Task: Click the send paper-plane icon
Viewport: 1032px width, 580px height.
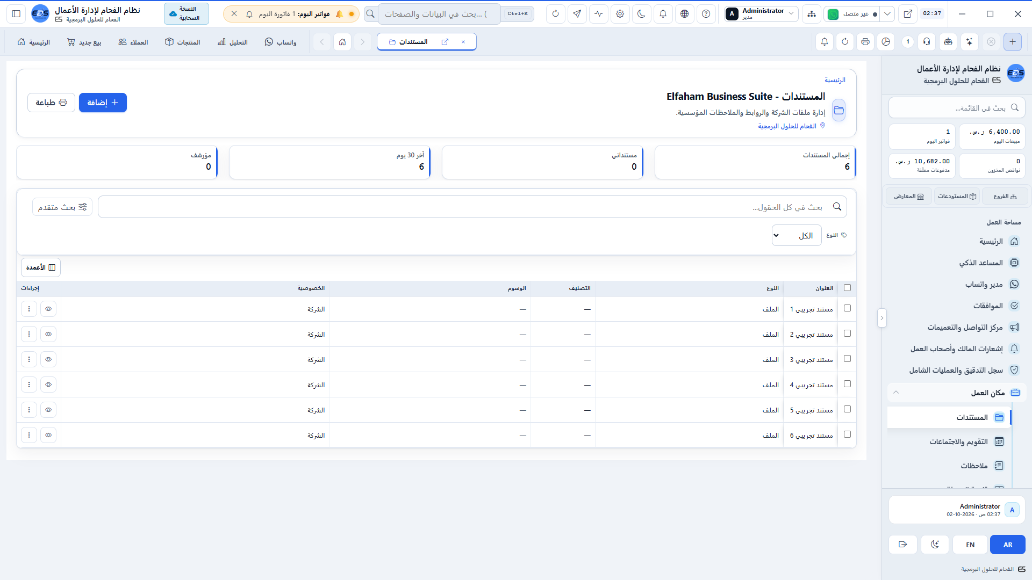Action: [x=577, y=14]
